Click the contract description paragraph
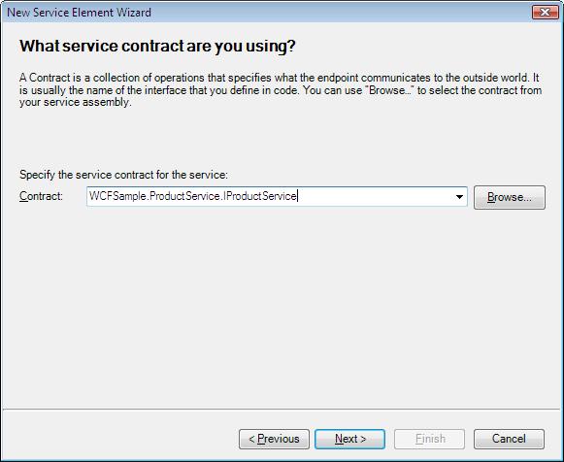Image resolution: width=564 pixels, height=462 pixels. [x=281, y=90]
